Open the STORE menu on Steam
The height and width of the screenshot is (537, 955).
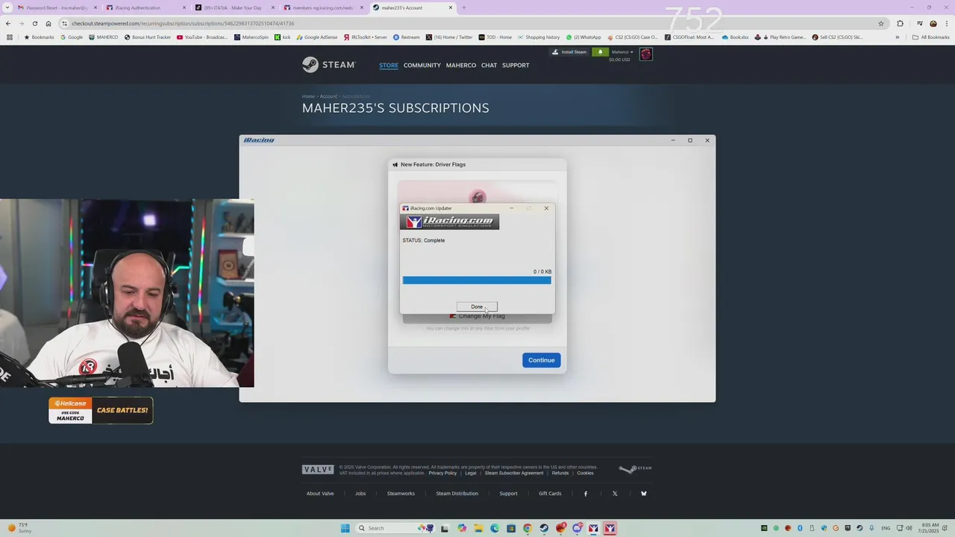[x=389, y=66]
